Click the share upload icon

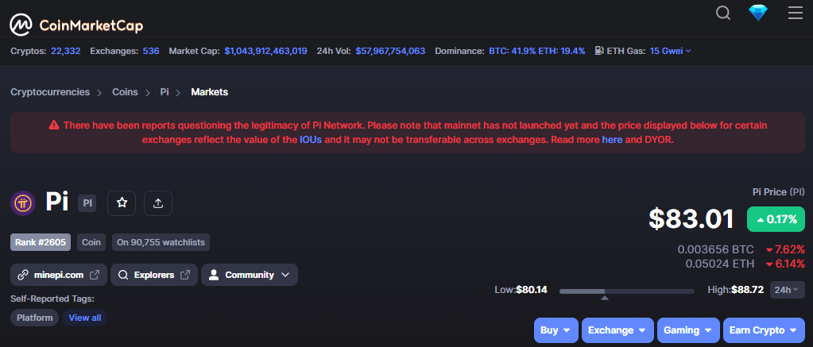coord(158,203)
